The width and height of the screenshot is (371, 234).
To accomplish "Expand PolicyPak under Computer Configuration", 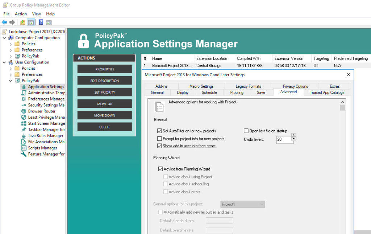I will [11, 56].
